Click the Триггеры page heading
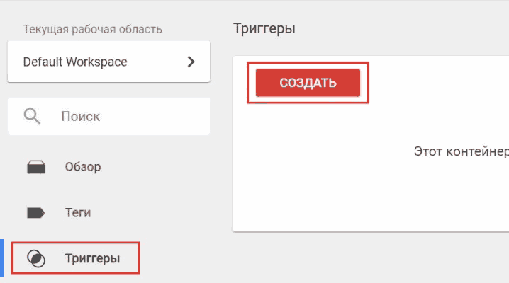Screen dimensions: 509x283 [x=264, y=28]
